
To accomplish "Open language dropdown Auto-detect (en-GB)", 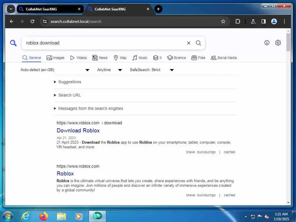I will coord(55,70).
